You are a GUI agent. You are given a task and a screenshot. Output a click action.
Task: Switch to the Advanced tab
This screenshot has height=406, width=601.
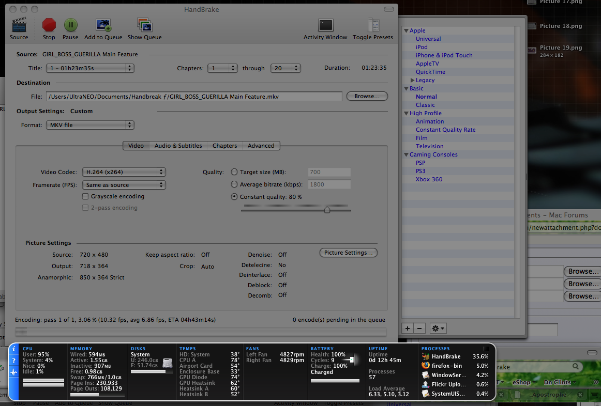click(x=261, y=146)
